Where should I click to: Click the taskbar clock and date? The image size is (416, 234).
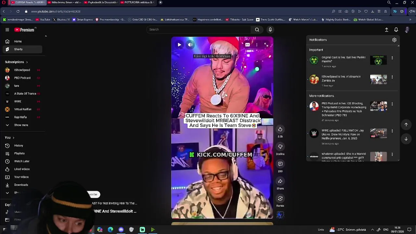click(397, 230)
